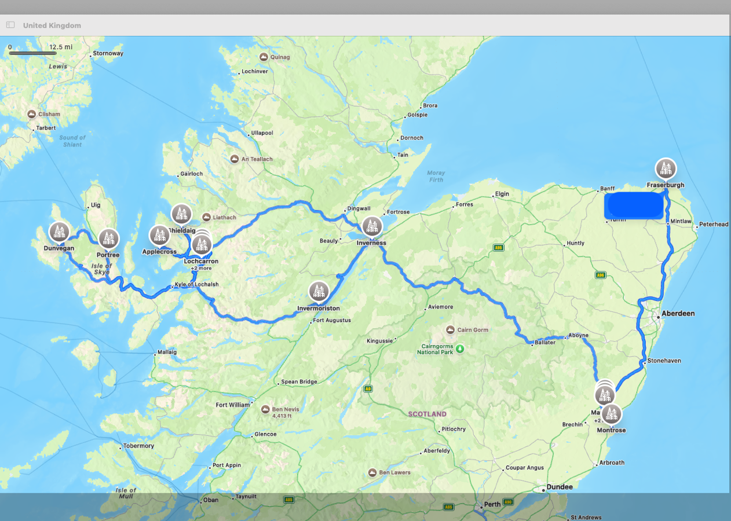Click the United Kingdom window title
Screen dimensions: 731x521
pos(52,25)
